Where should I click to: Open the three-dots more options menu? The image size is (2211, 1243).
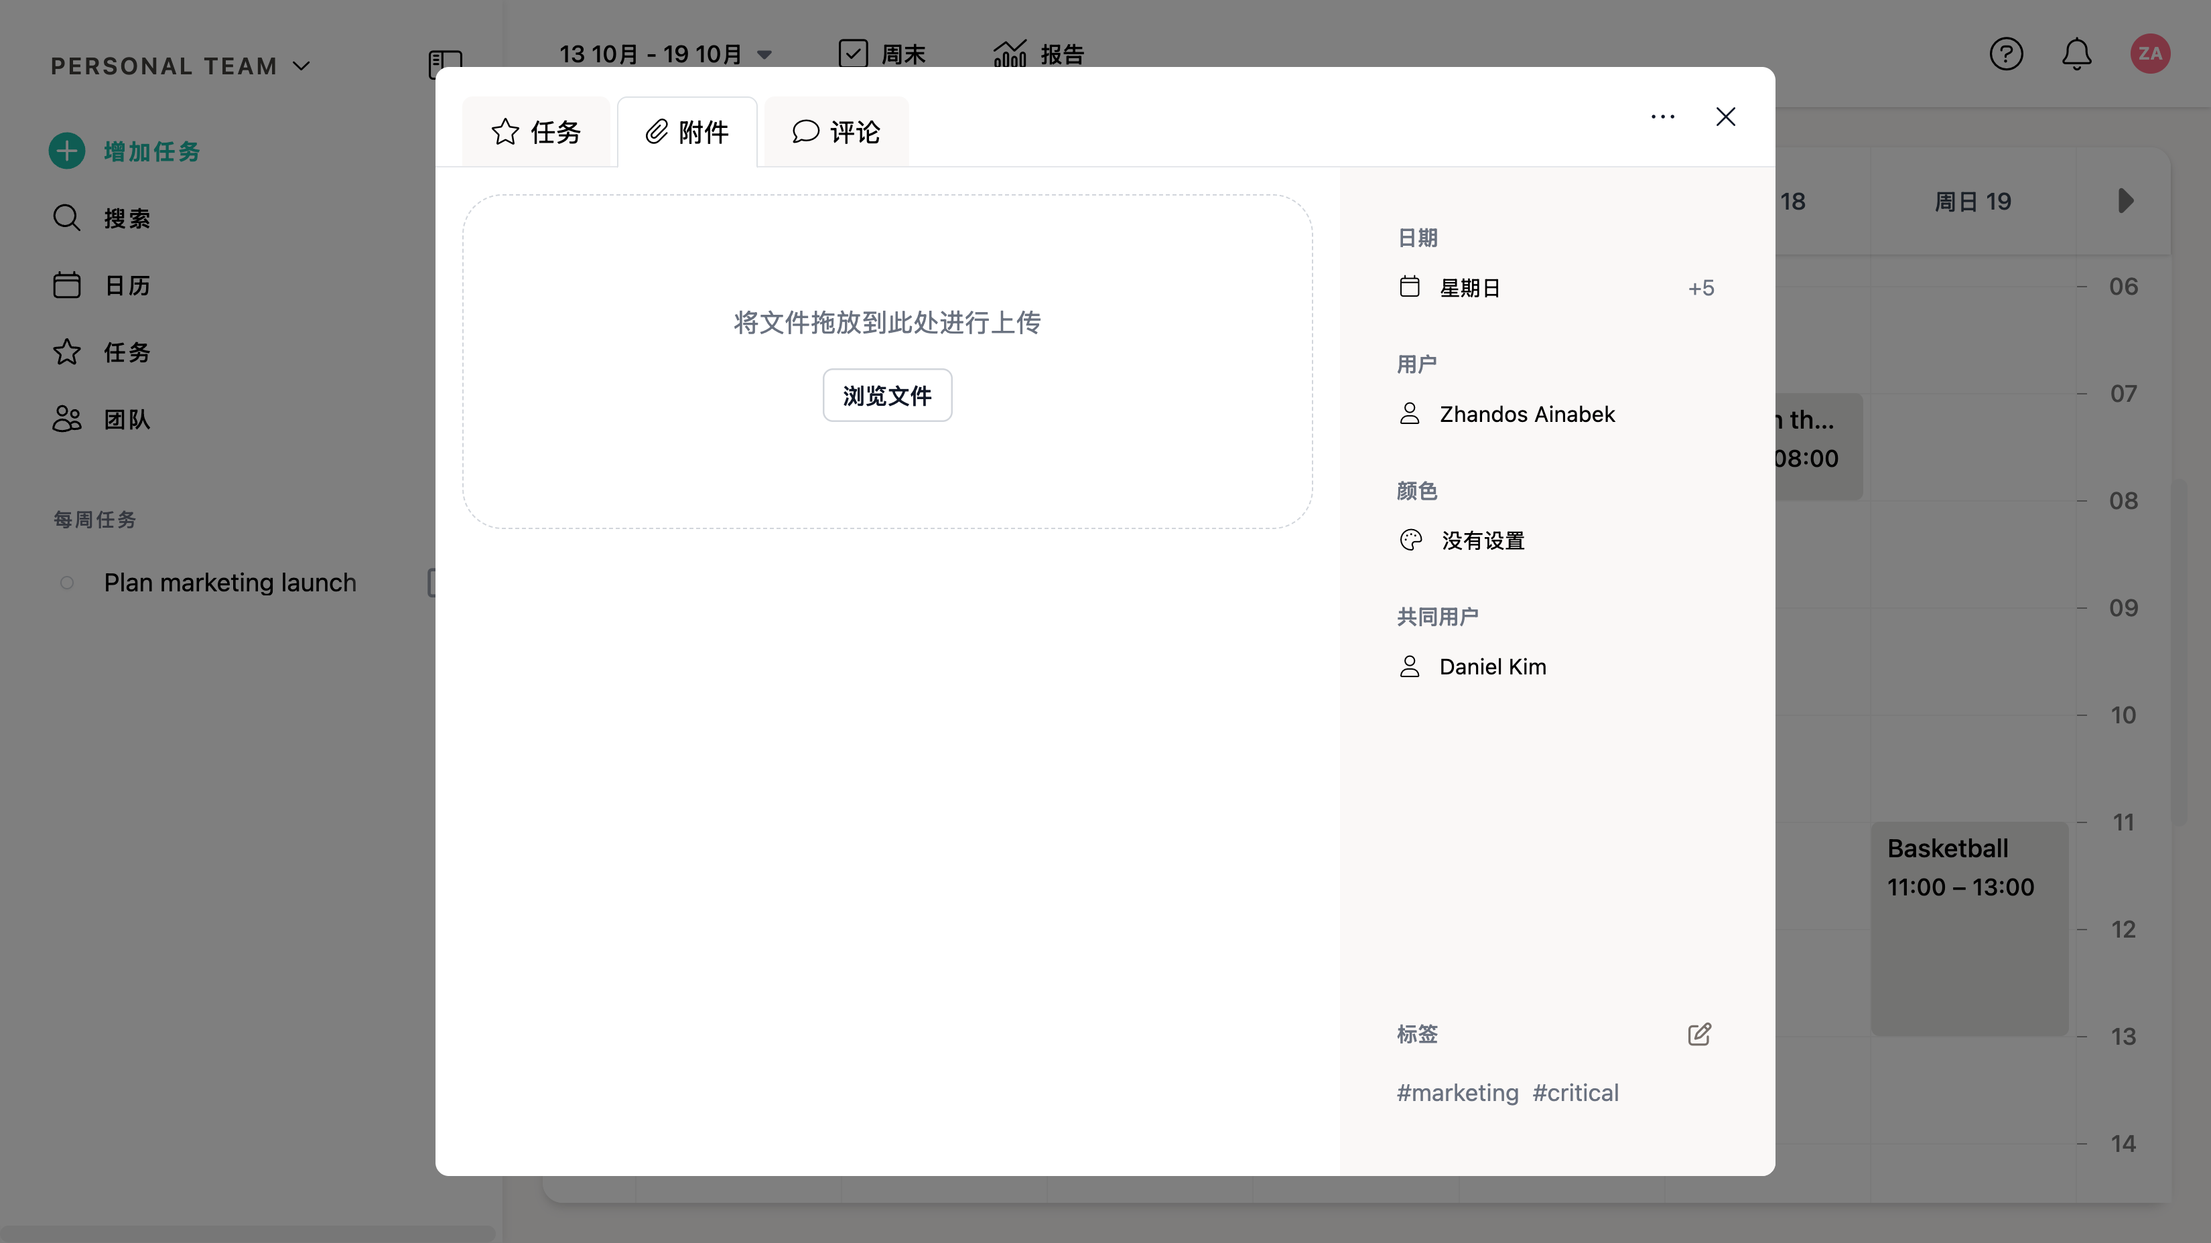tap(1662, 117)
